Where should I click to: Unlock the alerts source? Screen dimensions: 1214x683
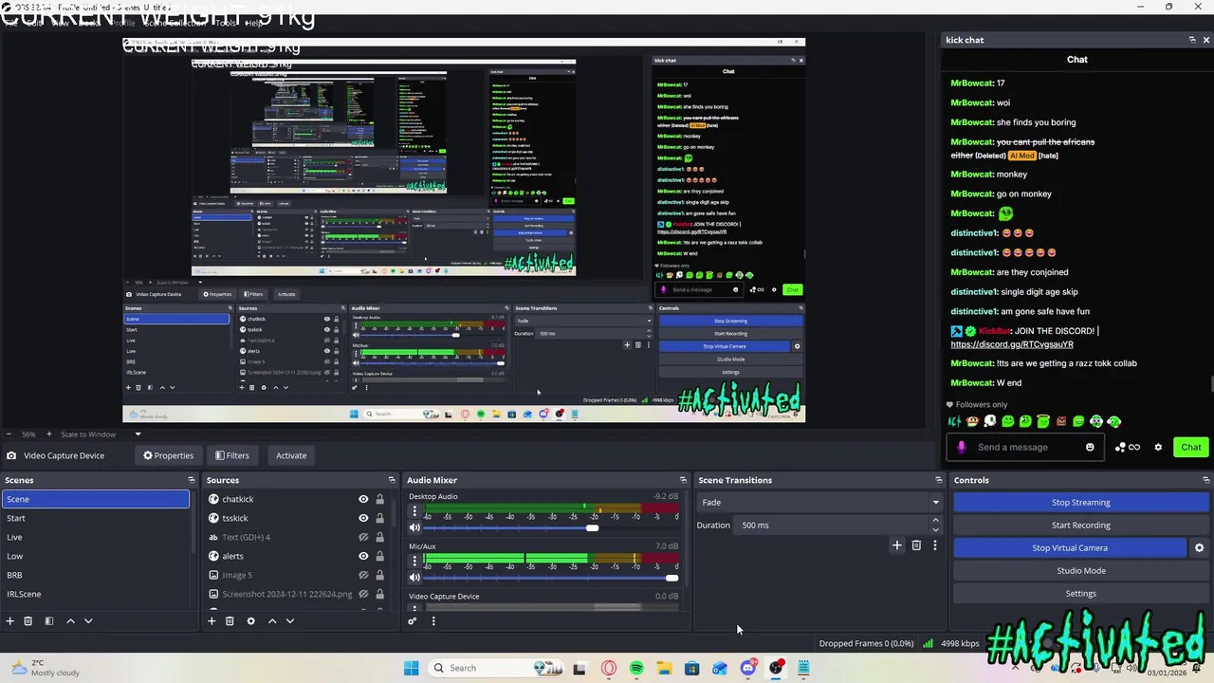(x=379, y=556)
